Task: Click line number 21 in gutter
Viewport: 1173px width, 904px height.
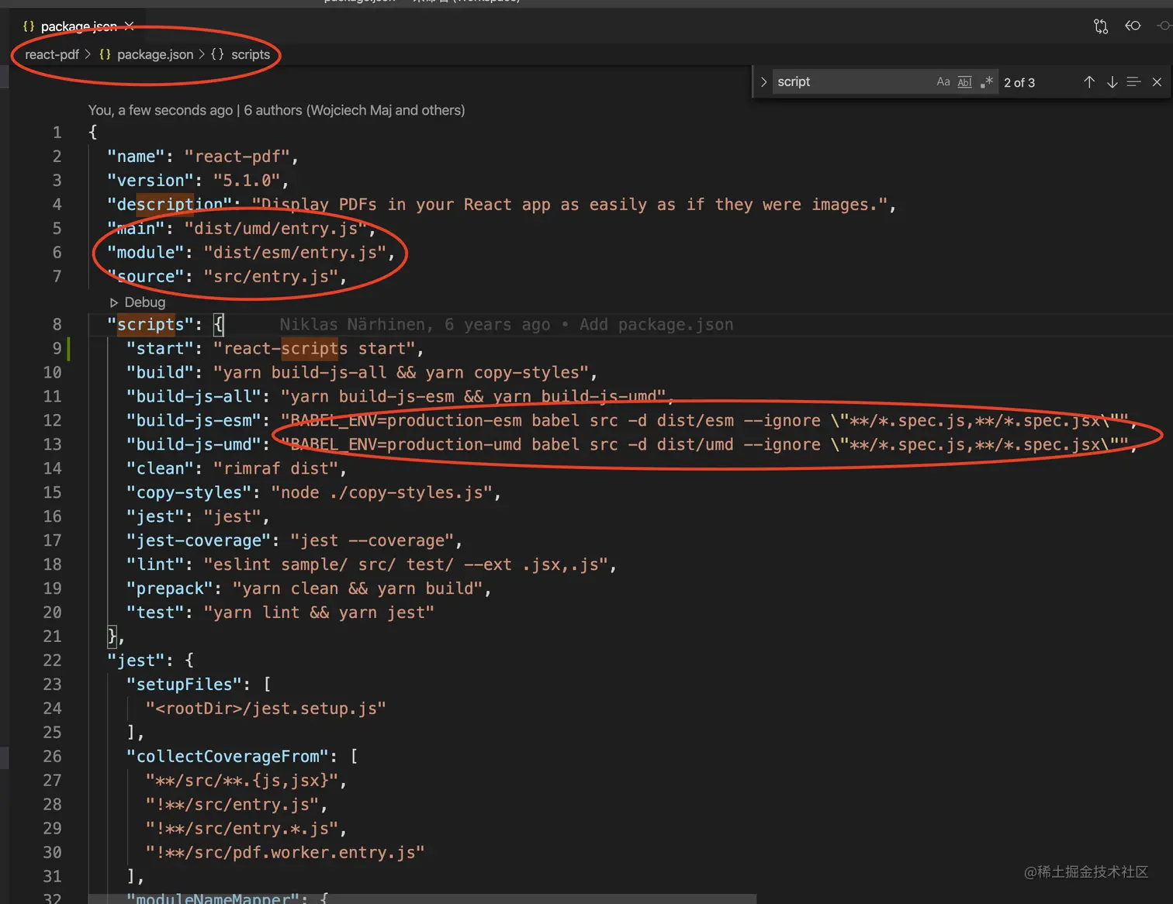Action: (52, 637)
